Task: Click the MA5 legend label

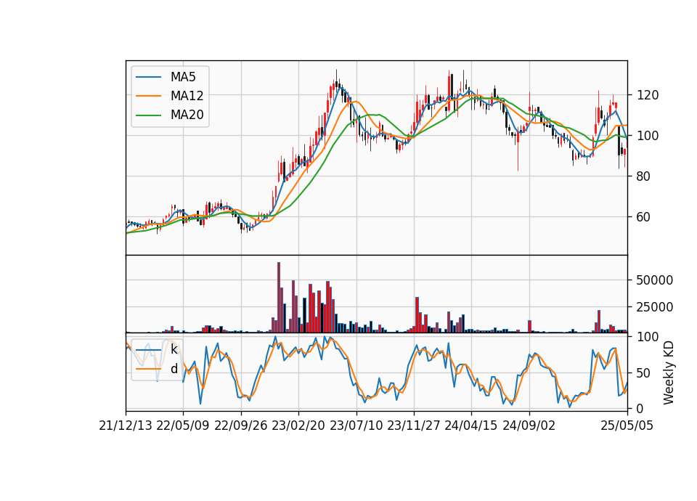Action: click(183, 77)
